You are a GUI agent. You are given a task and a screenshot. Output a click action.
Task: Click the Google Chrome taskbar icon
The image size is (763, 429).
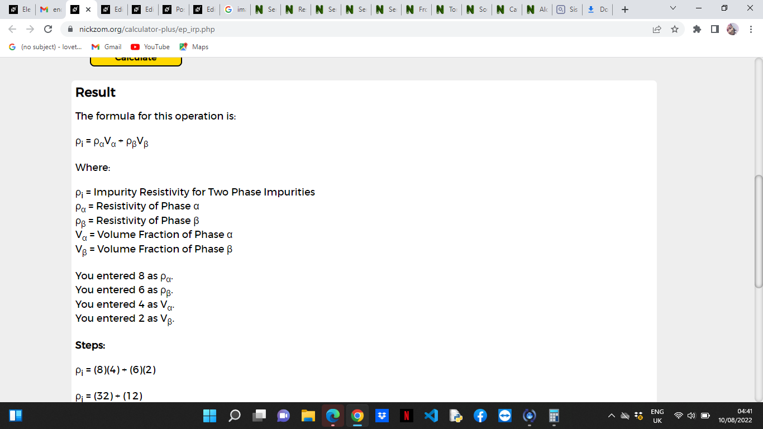click(x=357, y=416)
